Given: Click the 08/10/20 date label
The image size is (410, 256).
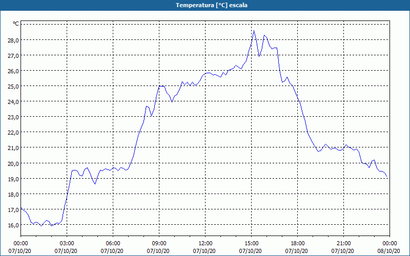Looking at the screenshot, I should (x=388, y=251).
